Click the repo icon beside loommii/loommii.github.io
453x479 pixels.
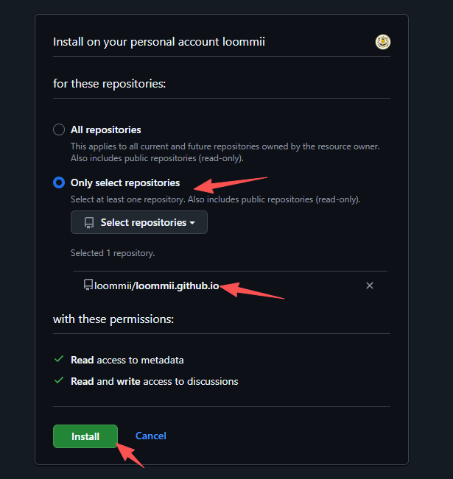88,285
